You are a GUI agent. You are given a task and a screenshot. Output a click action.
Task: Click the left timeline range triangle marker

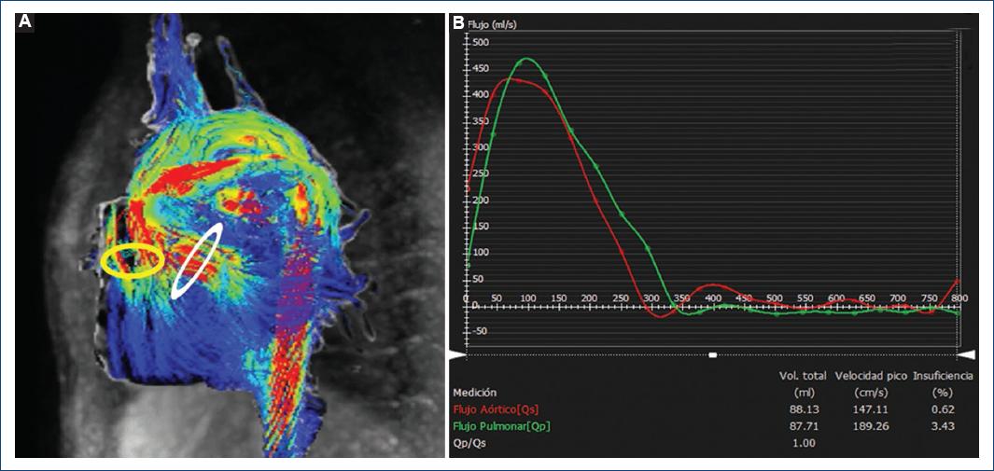[457, 354]
